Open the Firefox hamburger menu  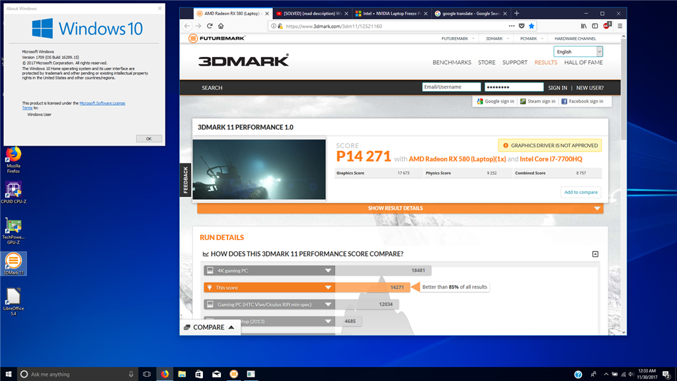(x=620, y=26)
